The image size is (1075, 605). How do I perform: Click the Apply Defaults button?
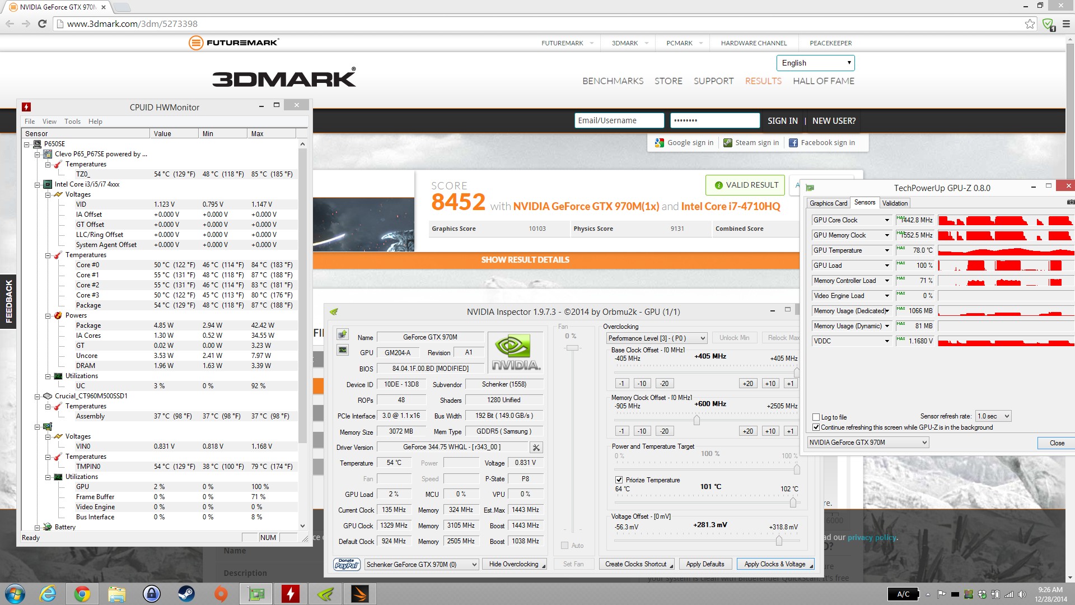click(x=705, y=564)
